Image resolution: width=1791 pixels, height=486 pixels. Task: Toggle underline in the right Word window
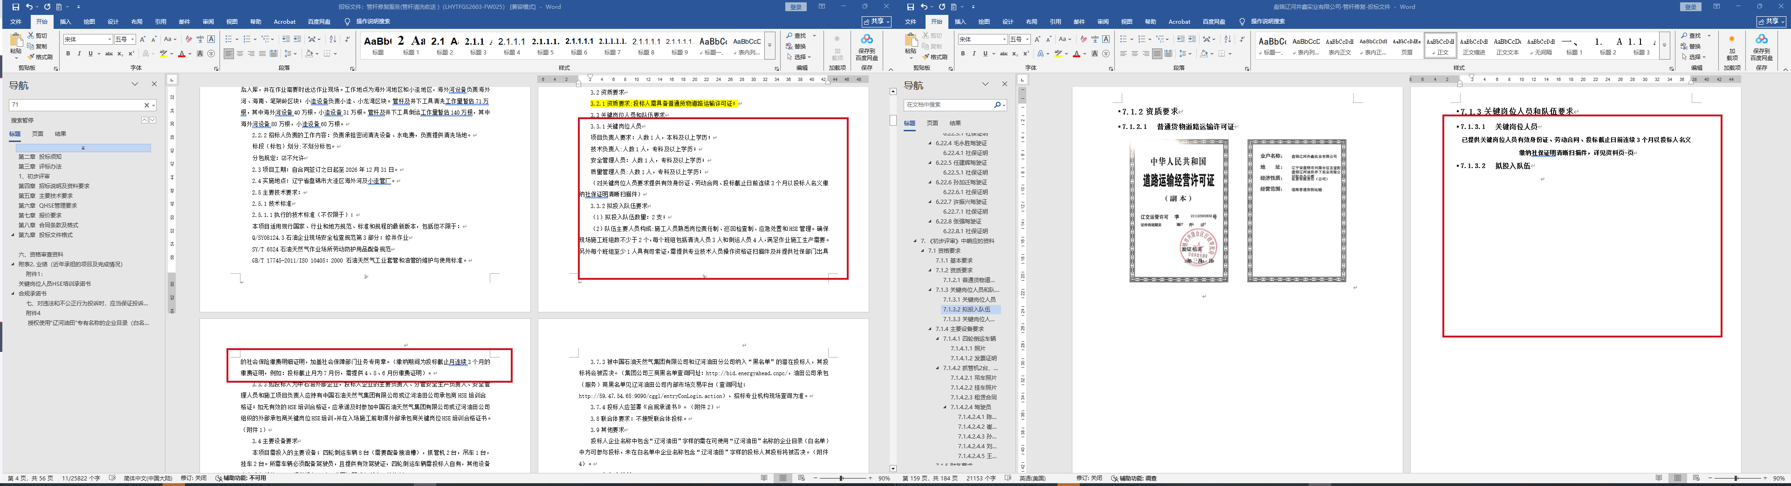click(984, 54)
